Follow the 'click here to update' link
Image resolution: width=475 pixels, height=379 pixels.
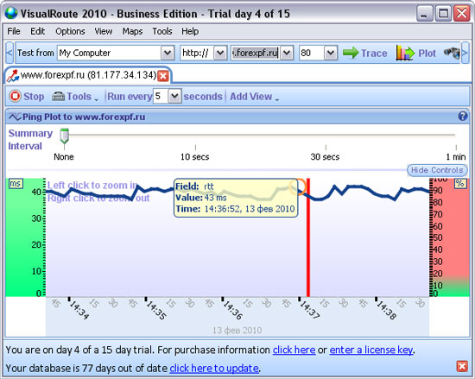pos(214,368)
